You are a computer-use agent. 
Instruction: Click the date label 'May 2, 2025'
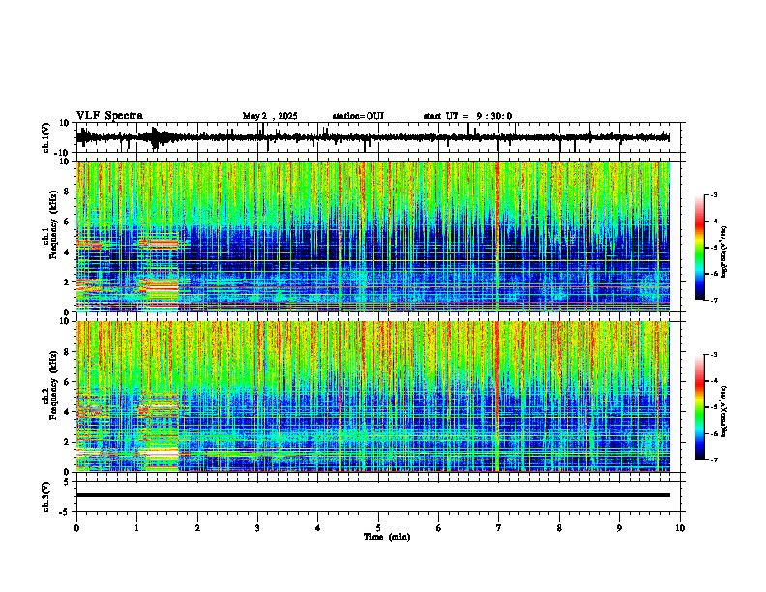tap(270, 116)
